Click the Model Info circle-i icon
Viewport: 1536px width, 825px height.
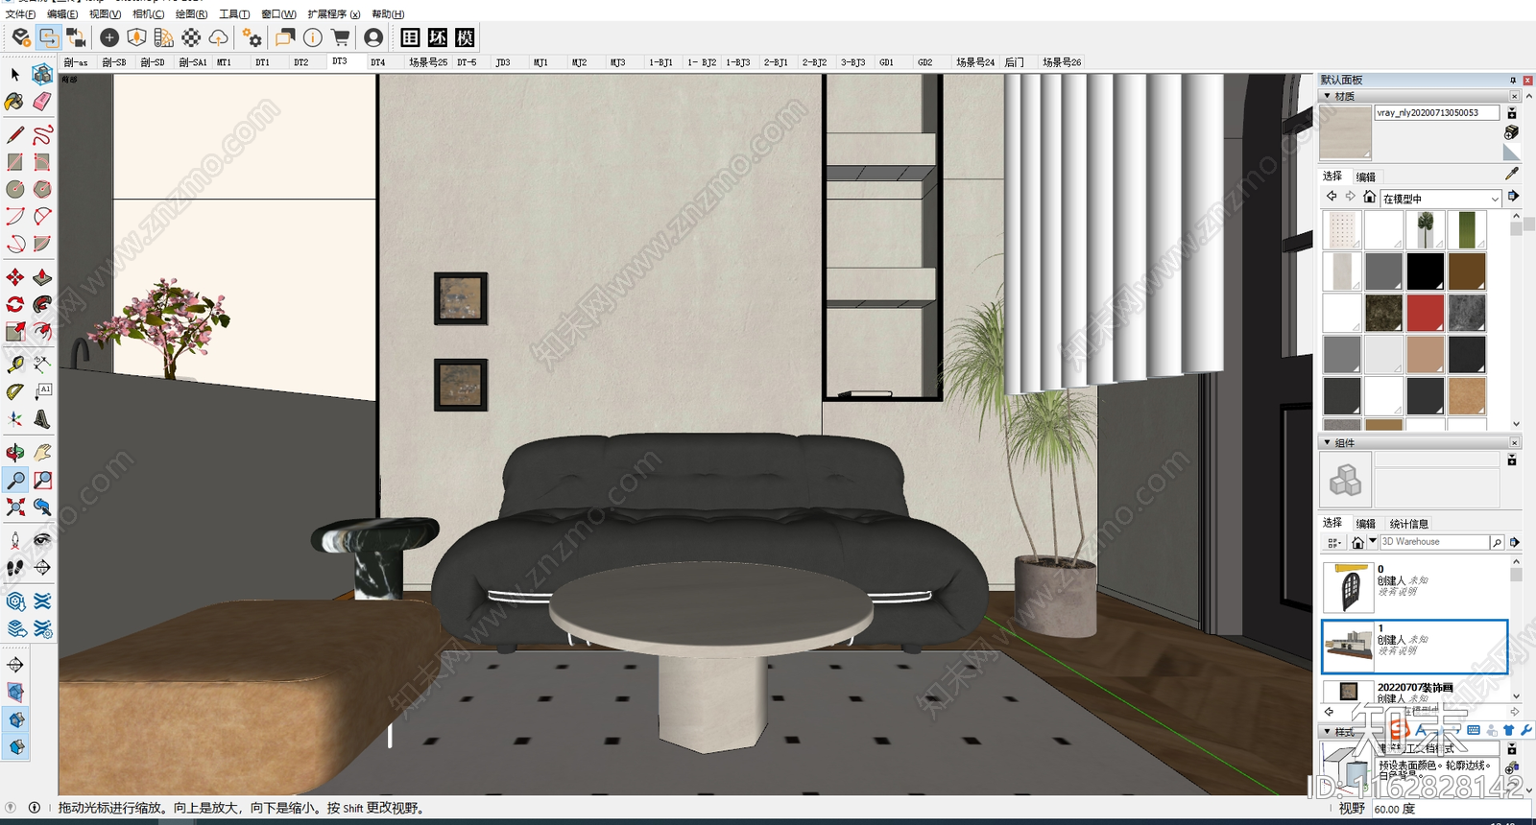coord(313,37)
